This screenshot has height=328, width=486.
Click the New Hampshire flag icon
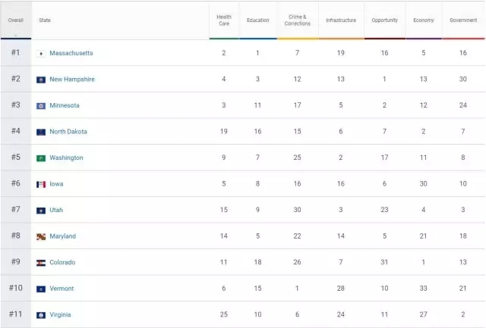click(41, 80)
